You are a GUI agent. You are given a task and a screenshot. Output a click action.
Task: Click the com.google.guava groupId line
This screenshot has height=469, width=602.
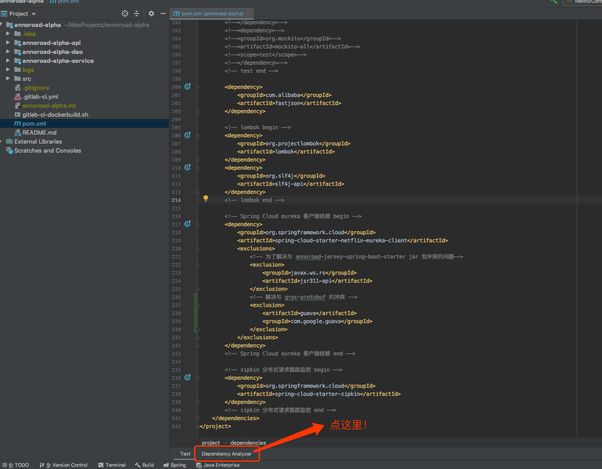pyautogui.click(x=317, y=321)
